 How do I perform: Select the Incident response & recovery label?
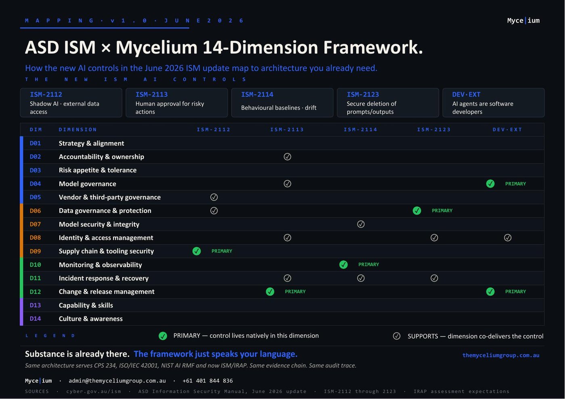click(x=104, y=278)
